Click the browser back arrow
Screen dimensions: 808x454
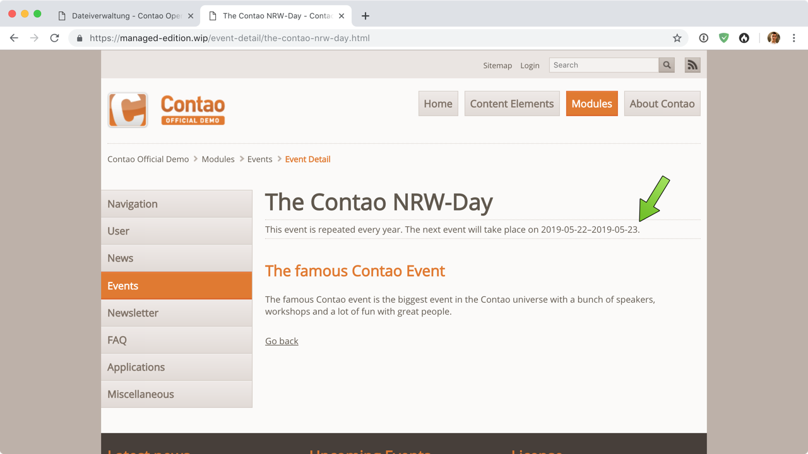[14, 38]
